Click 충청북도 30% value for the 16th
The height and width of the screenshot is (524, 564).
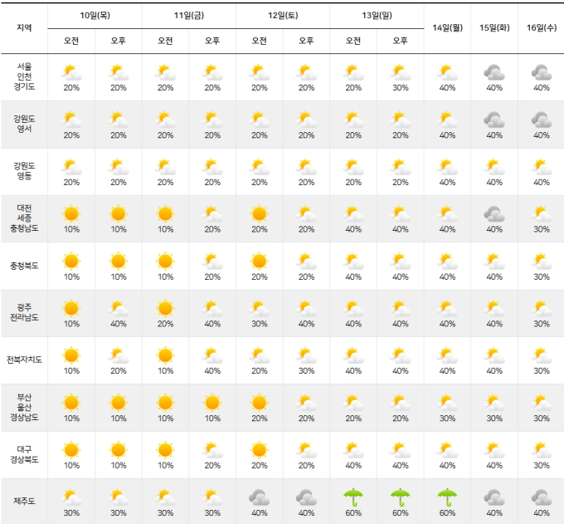(542, 277)
